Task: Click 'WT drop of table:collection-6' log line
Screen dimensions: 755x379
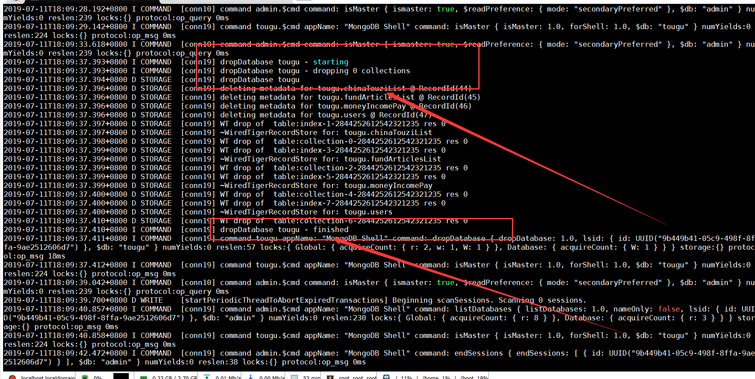Action: click(x=344, y=221)
